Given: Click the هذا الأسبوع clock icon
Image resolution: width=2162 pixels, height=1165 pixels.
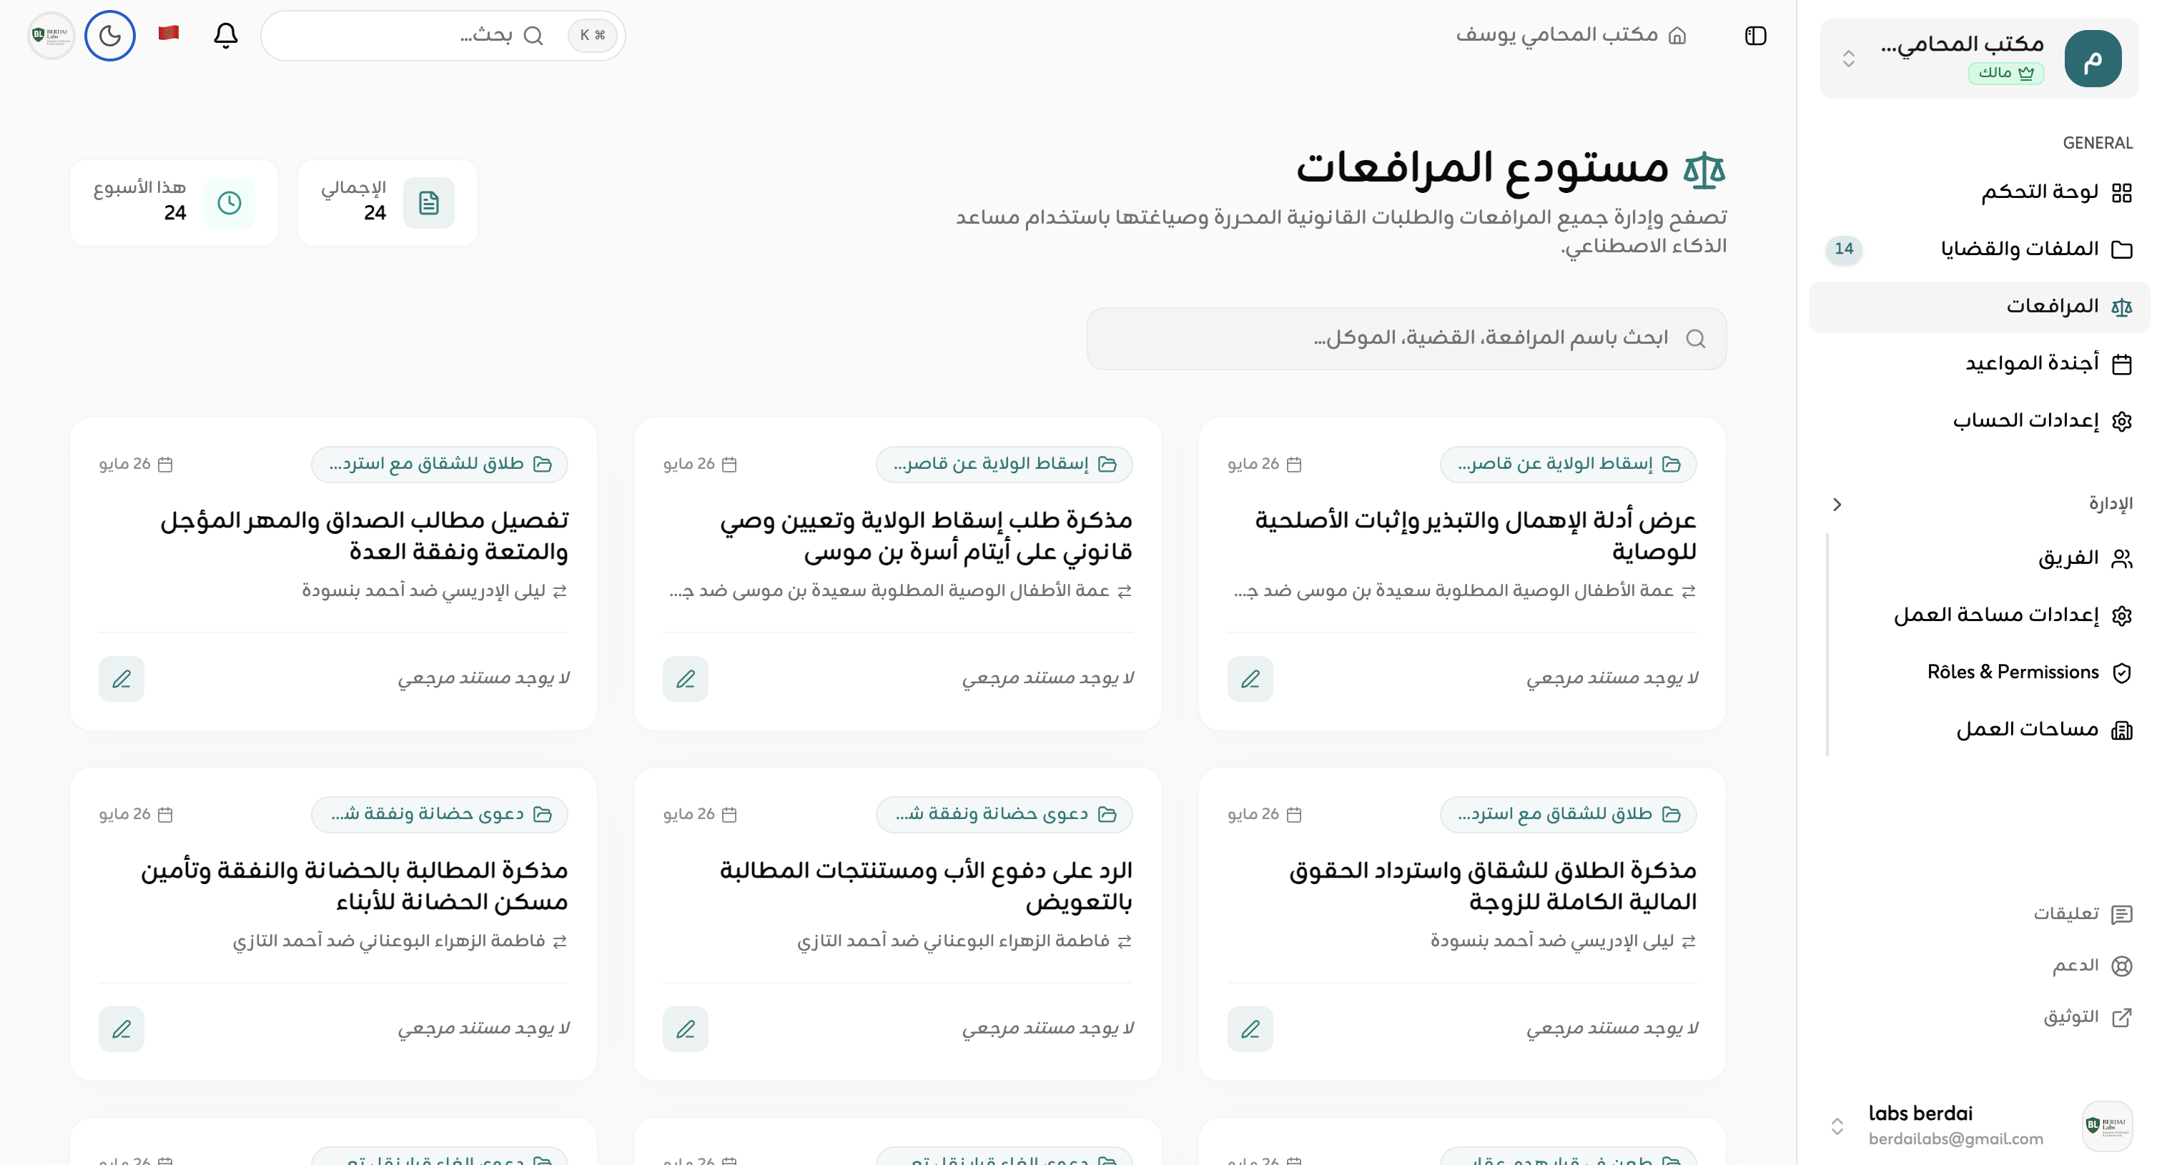Looking at the screenshot, I should point(229,203).
